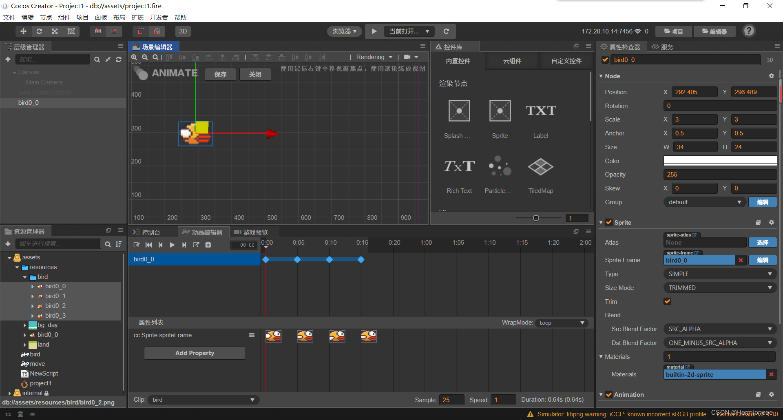Click the play preview button

click(374, 31)
